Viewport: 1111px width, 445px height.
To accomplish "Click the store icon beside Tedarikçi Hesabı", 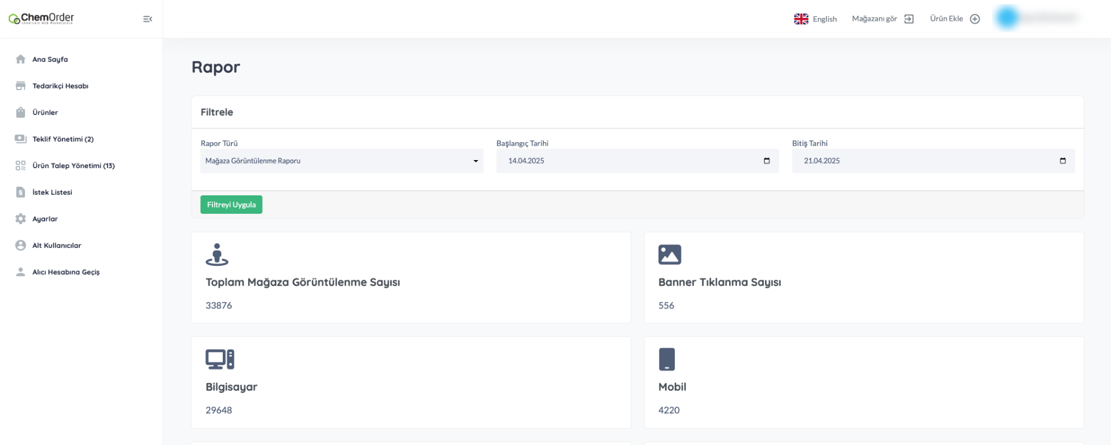I will pyautogui.click(x=21, y=86).
